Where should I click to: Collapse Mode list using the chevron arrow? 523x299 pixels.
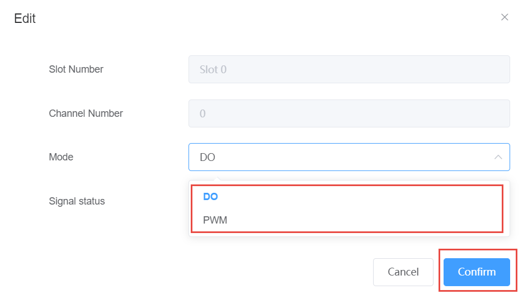tap(498, 157)
